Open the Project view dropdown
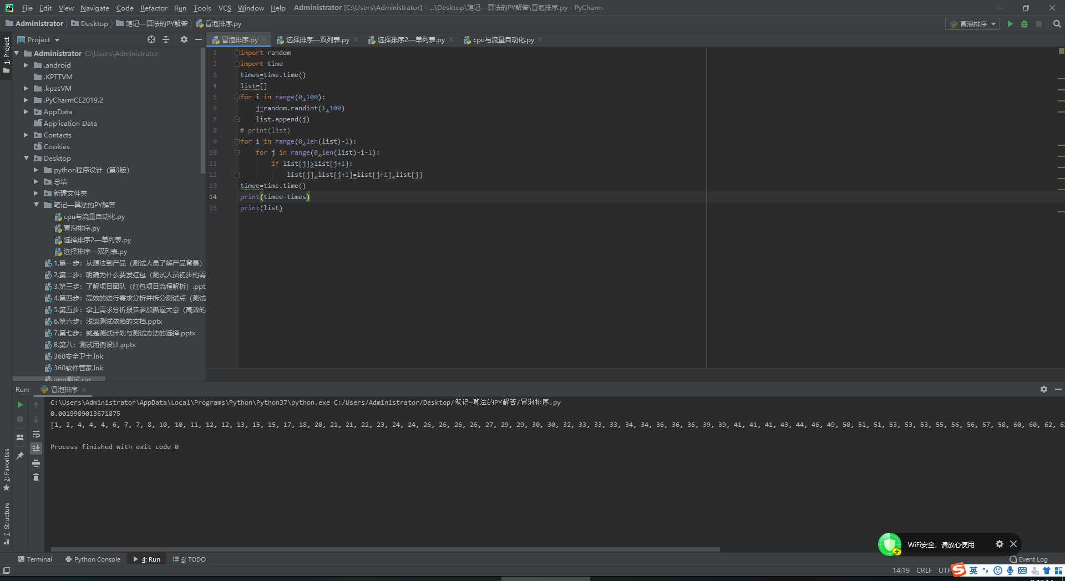 38,39
